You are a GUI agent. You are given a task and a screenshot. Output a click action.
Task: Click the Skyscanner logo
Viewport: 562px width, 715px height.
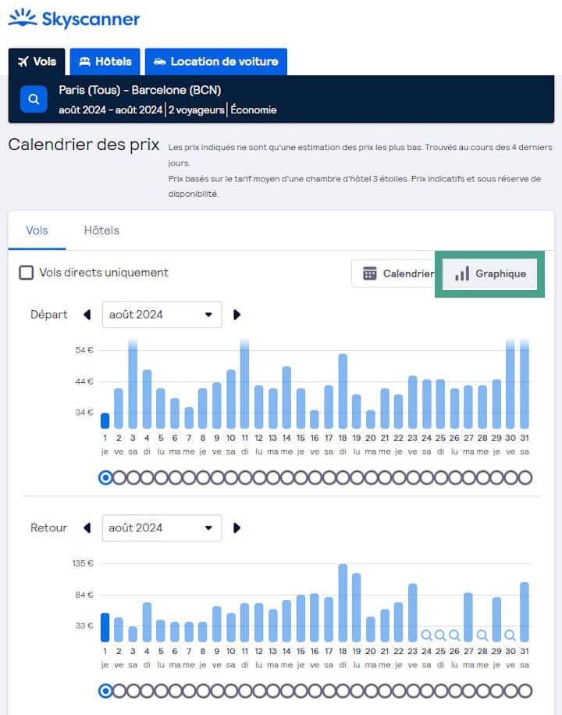(74, 19)
